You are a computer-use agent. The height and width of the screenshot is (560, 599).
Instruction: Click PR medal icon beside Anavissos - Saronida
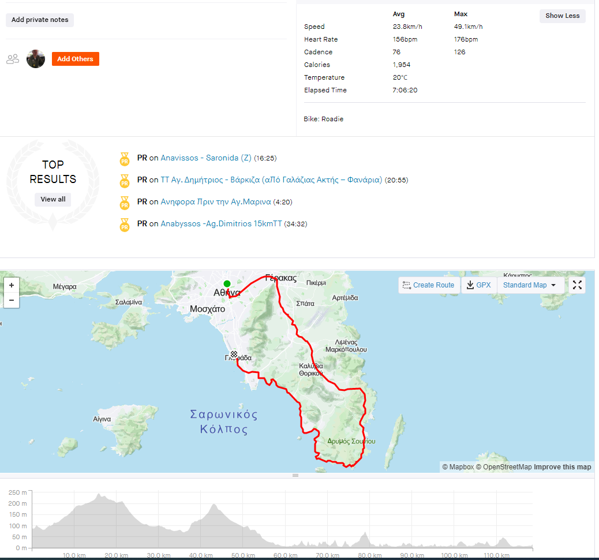[125, 159]
